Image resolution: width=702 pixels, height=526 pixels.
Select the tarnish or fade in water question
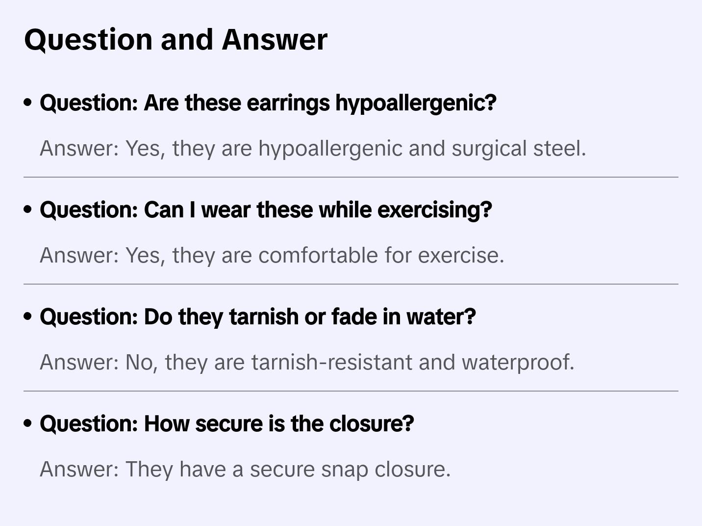(x=257, y=317)
